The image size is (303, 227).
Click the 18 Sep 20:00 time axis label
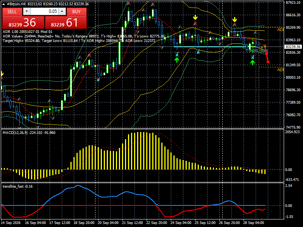[x=84, y=223]
